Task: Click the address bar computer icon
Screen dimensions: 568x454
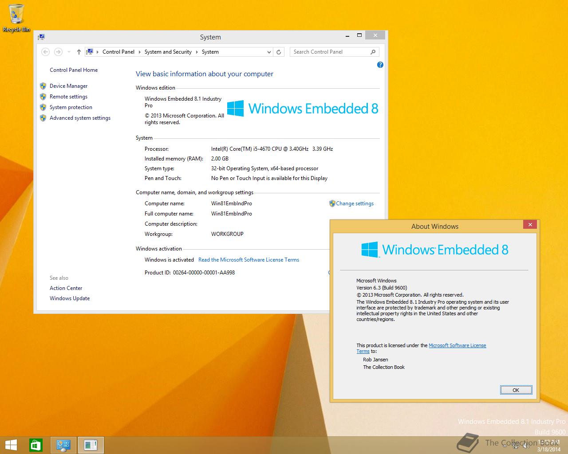Action: [90, 51]
